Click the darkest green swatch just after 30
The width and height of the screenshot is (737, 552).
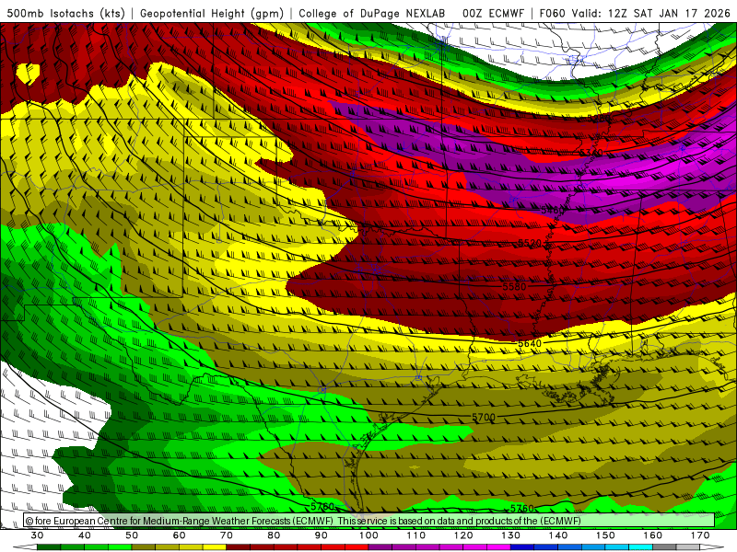[49, 548]
